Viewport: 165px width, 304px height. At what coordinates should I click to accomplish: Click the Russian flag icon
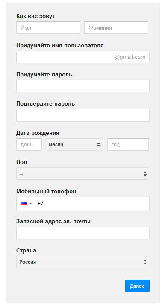point(24,203)
